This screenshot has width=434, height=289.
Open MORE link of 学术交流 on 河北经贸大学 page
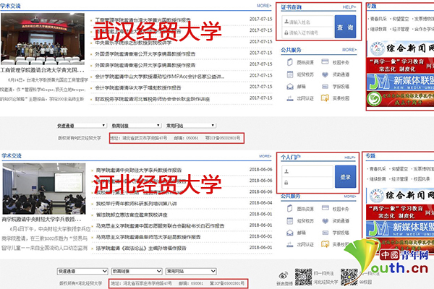click(265, 156)
